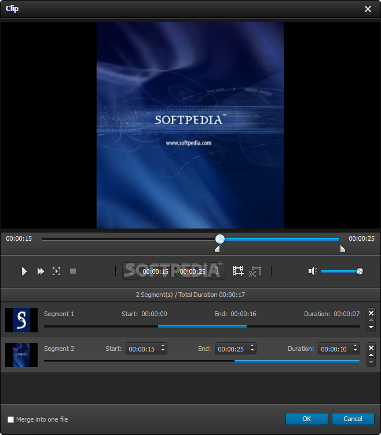The image size is (381, 435).
Task: Move Segment 1 down in list
Action: tap(371, 327)
